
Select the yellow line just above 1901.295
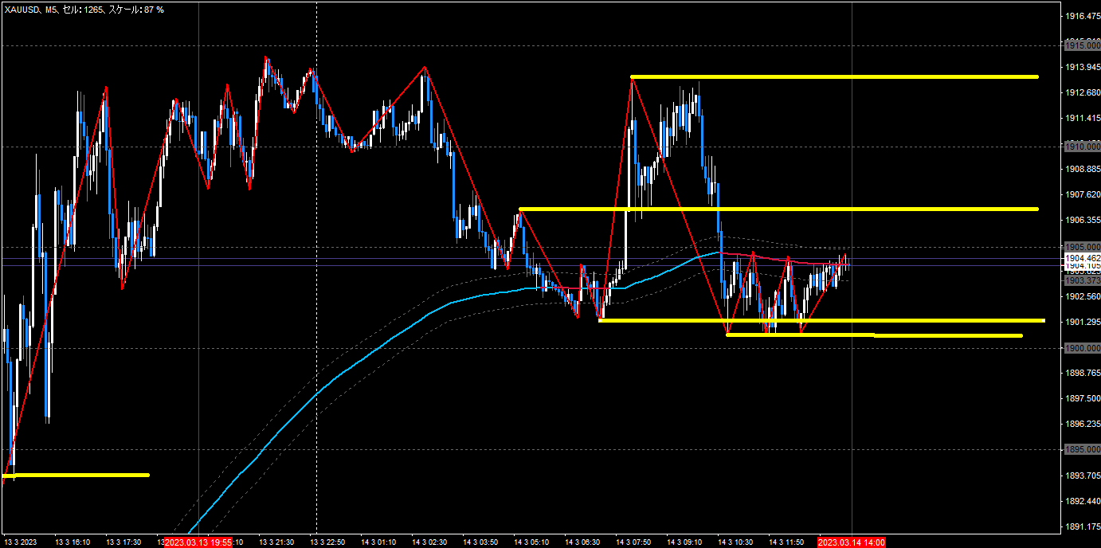click(x=821, y=320)
